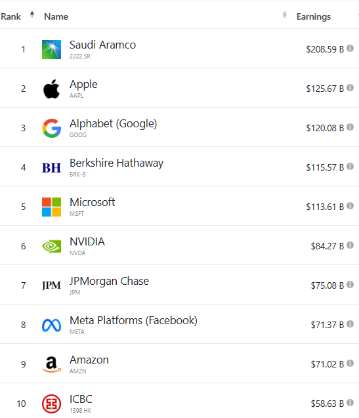359x418 pixels.
Task: Click the ICBC red circle logo
Action: [x=51, y=404]
